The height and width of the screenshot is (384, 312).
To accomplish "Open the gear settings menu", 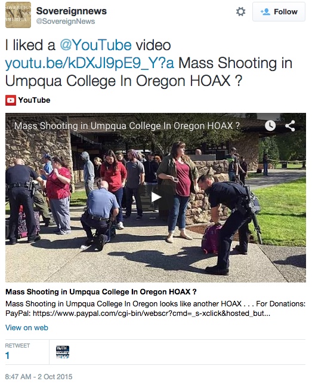I will pos(240,11).
